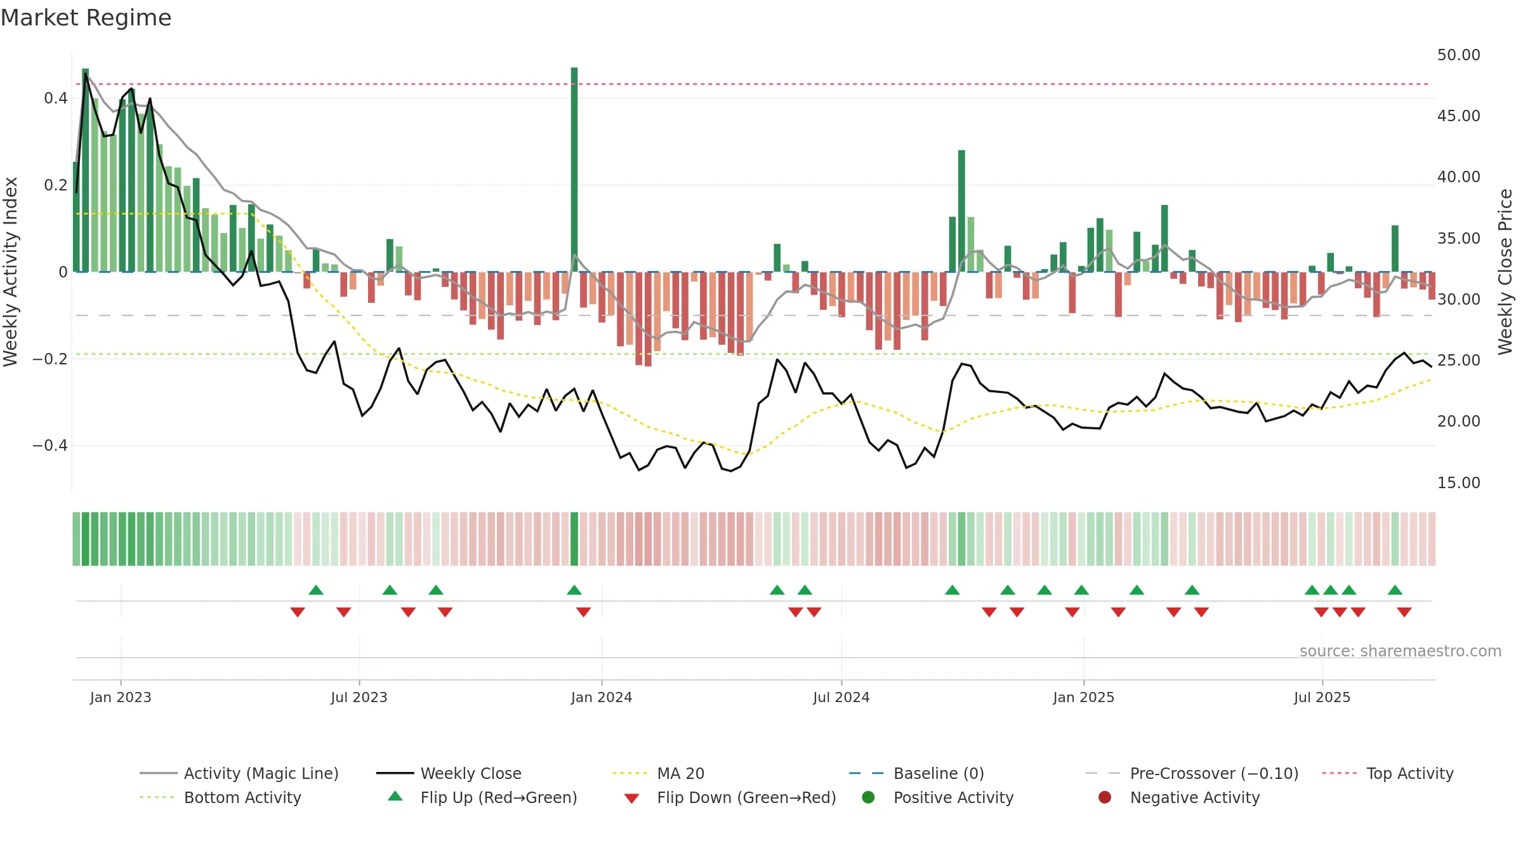Click the Flip Up marker just before Jan 2024
This screenshot has width=1523, height=857.
point(574,590)
